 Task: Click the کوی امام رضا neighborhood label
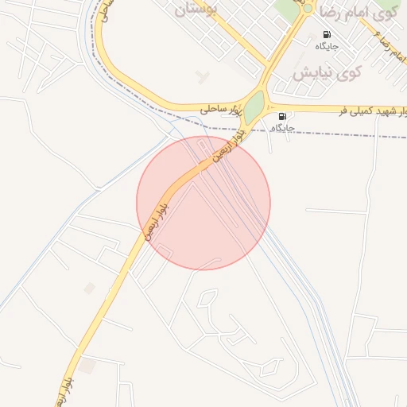click(359, 12)
